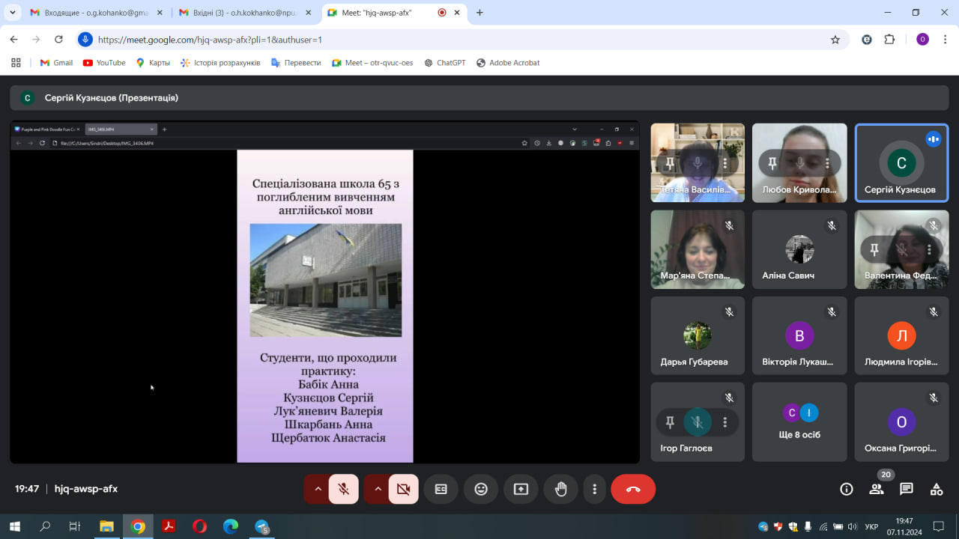Viewport: 959px width, 539px height.
Task: Open a new browser tab
Action: [x=479, y=13]
